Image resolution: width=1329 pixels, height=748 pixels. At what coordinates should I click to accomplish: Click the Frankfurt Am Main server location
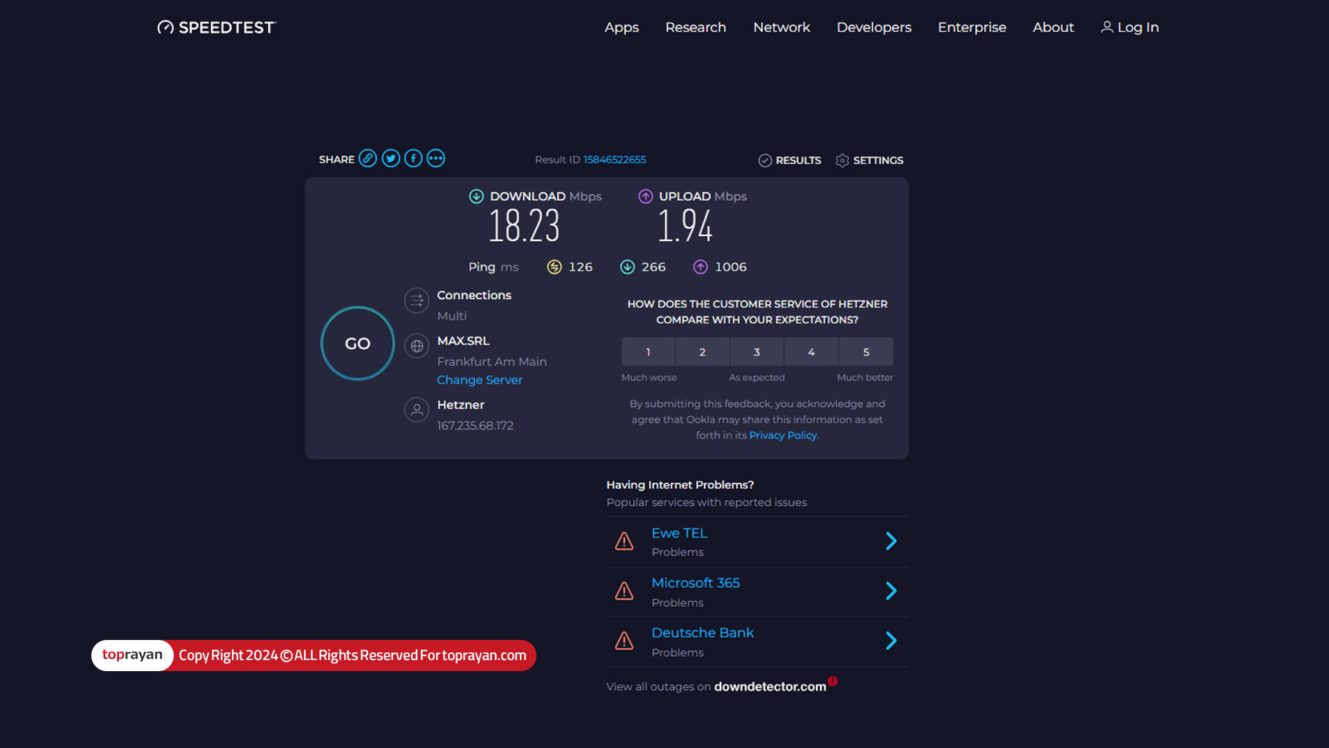pos(492,362)
